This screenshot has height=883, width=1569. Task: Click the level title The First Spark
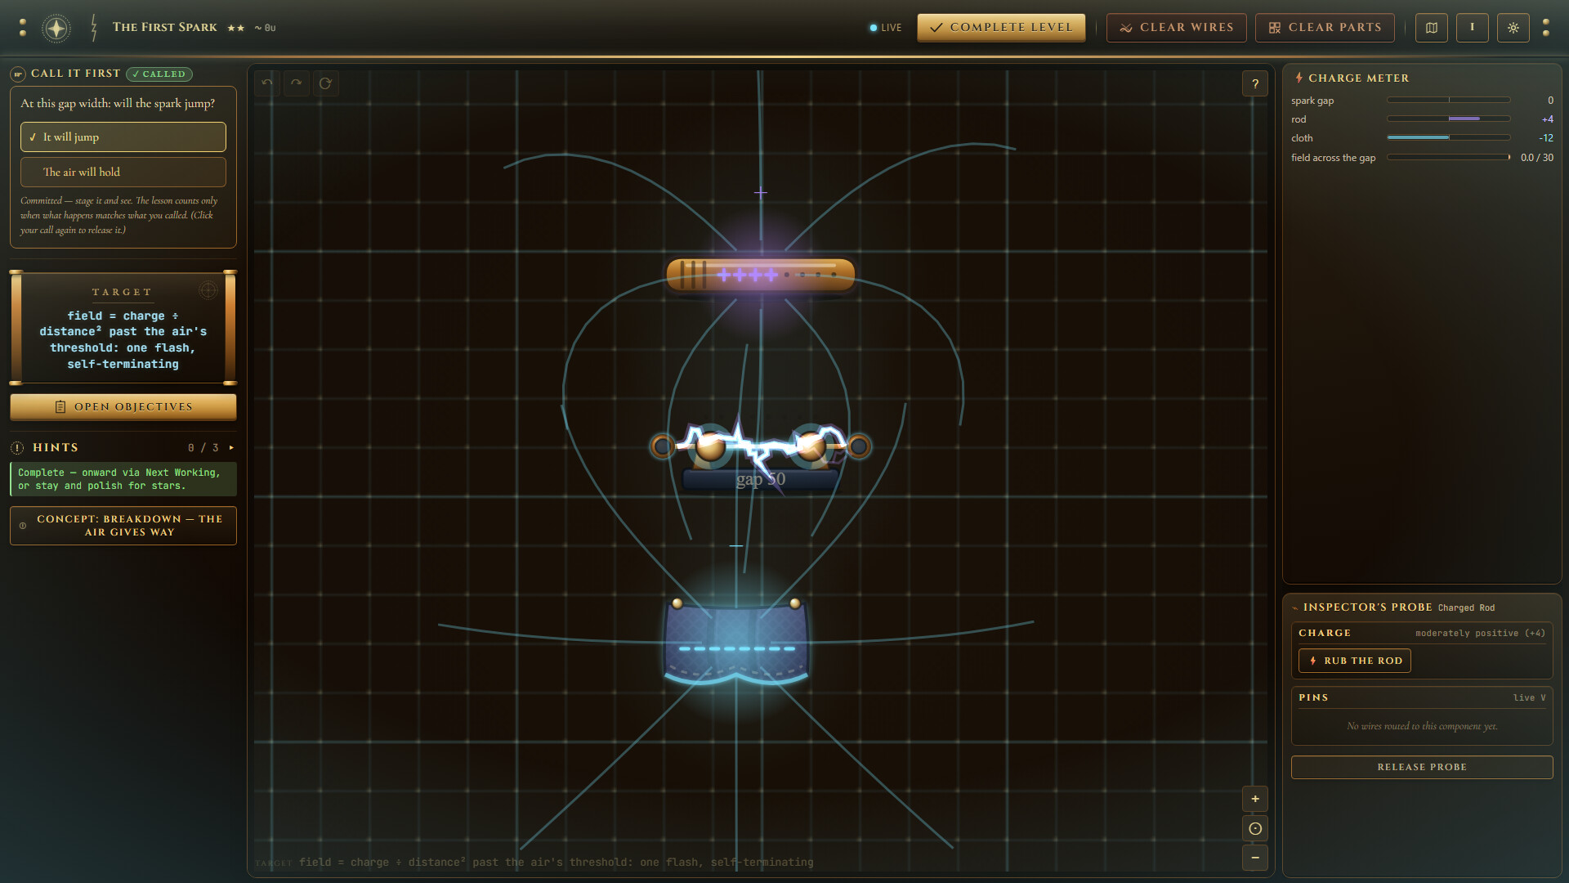pos(165,28)
